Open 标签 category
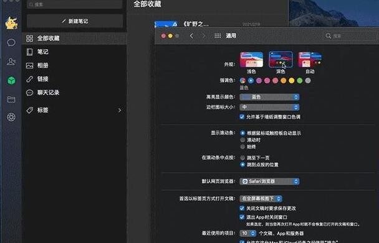Viewport: 379px width, 243px height. [74, 110]
